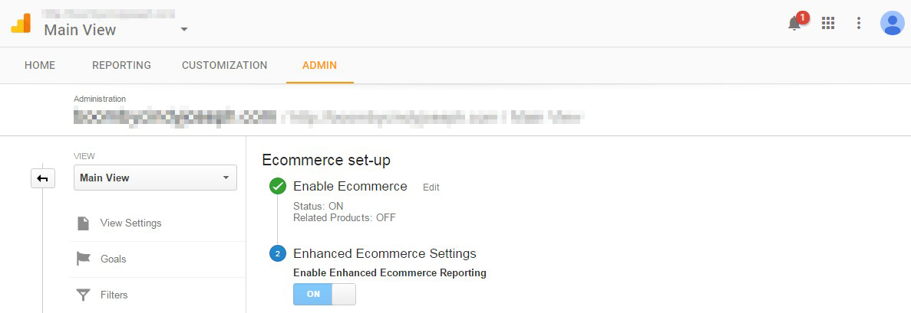Switch to the REPORTING tab

pyautogui.click(x=121, y=66)
